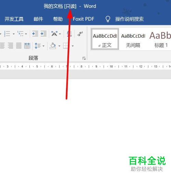Justify the paragraph text
171x176 pixels.
point(19,46)
